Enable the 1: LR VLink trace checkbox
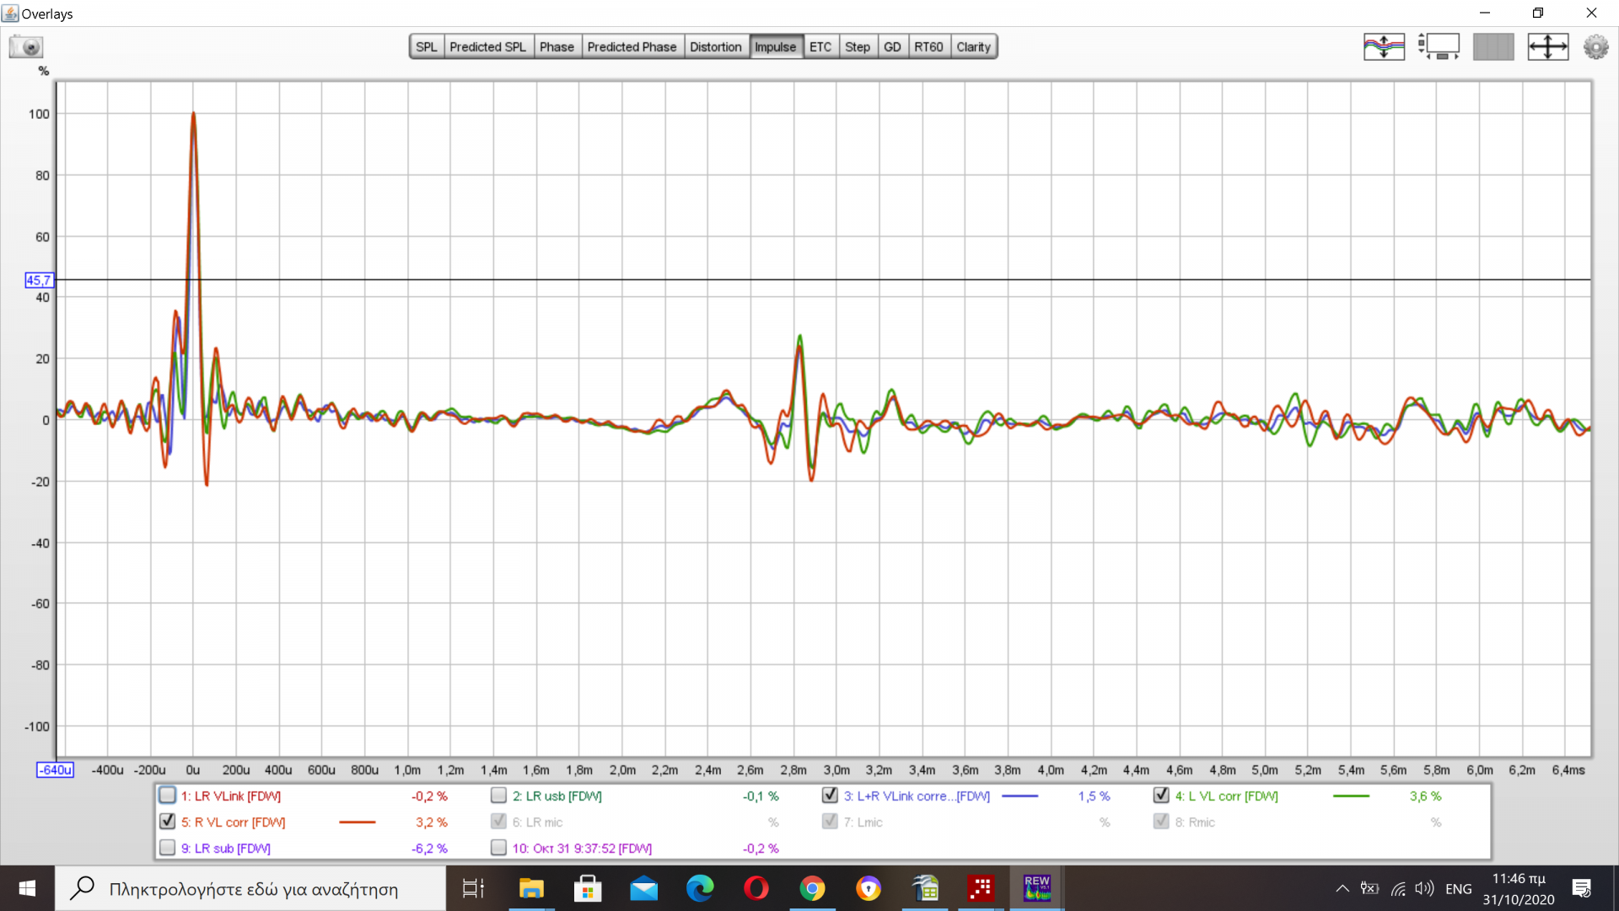The image size is (1619, 911). pyautogui.click(x=168, y=795)
